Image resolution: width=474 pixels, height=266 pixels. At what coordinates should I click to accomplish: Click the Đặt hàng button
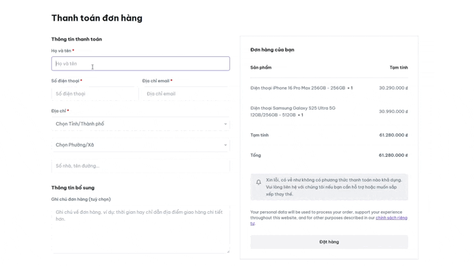point(329,242)
